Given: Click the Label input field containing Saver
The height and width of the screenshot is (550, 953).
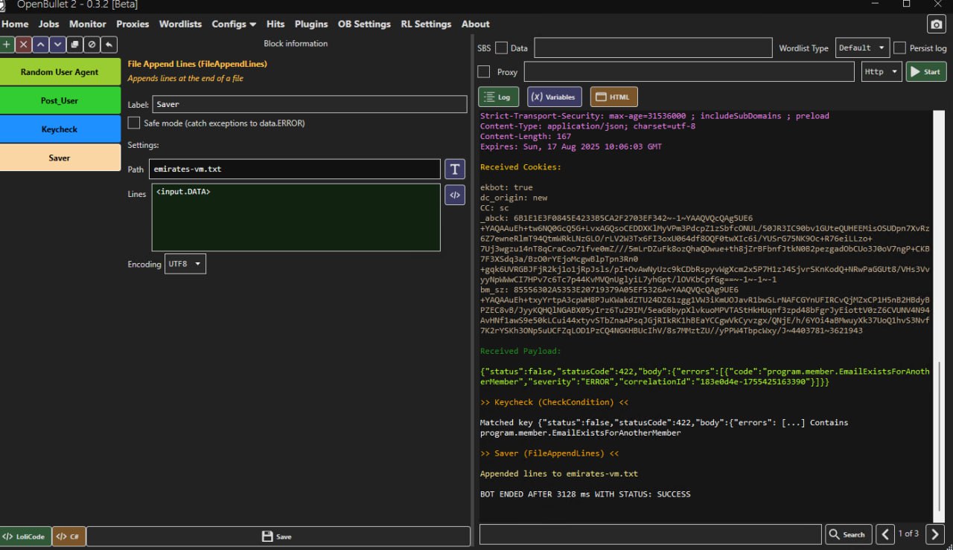Looking at the screenshot, I should 309,105.
